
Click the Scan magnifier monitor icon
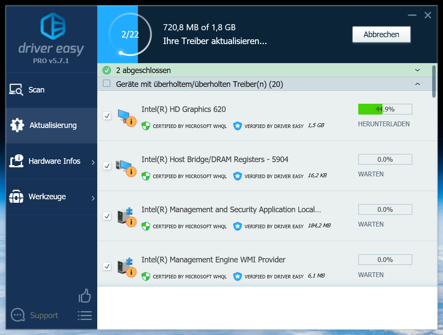[16, 89]
